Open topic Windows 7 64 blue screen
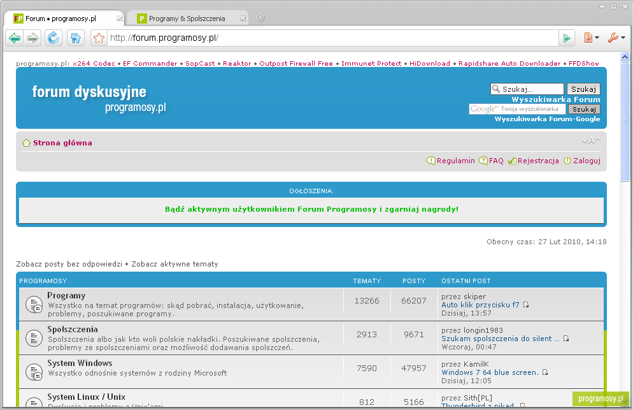This screenshot has width=633, height=410. pos(490,372)
